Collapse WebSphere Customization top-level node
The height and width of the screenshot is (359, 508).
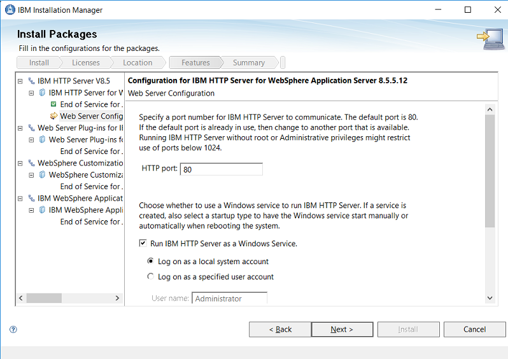20,164
